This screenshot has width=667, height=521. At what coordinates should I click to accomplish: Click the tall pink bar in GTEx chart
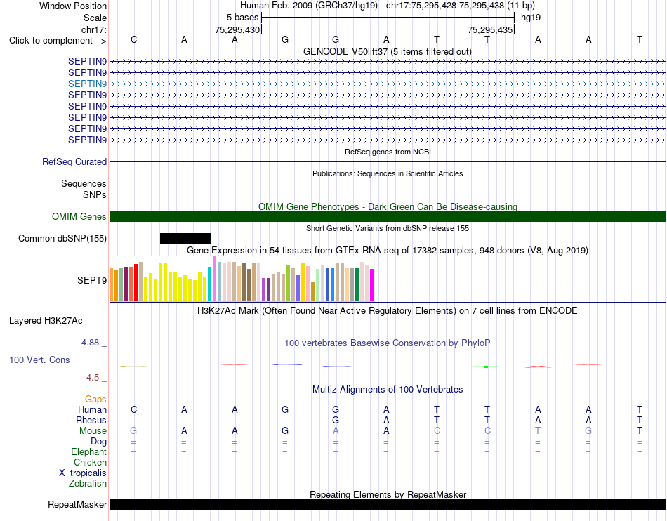tap(214, 278)
